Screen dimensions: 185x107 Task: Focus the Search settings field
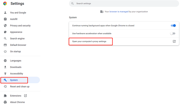(x=124, y=3)
